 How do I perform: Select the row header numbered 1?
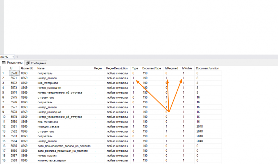[x=5, y=73]
